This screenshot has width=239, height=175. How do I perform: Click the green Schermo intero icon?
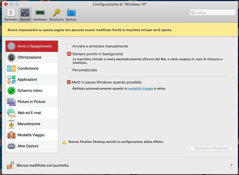pyautogui.click(x=11, y=91)
